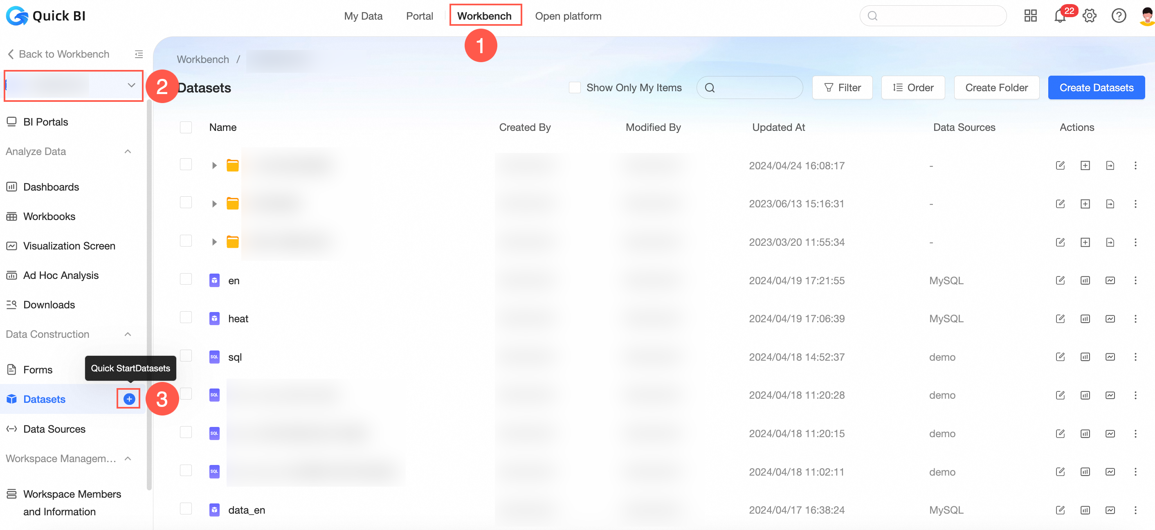Edit the 'en' dataset
This screenshot has width=1155, height=530.
click(x=1060, y=280)
